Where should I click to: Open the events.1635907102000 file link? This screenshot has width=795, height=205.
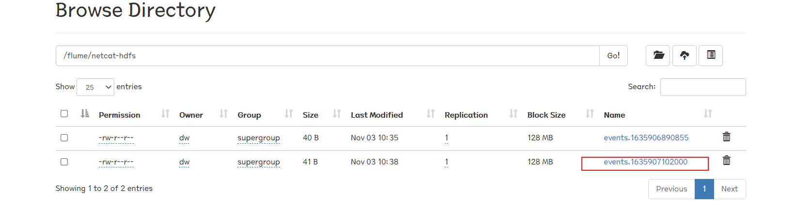(x=645, y=162)
